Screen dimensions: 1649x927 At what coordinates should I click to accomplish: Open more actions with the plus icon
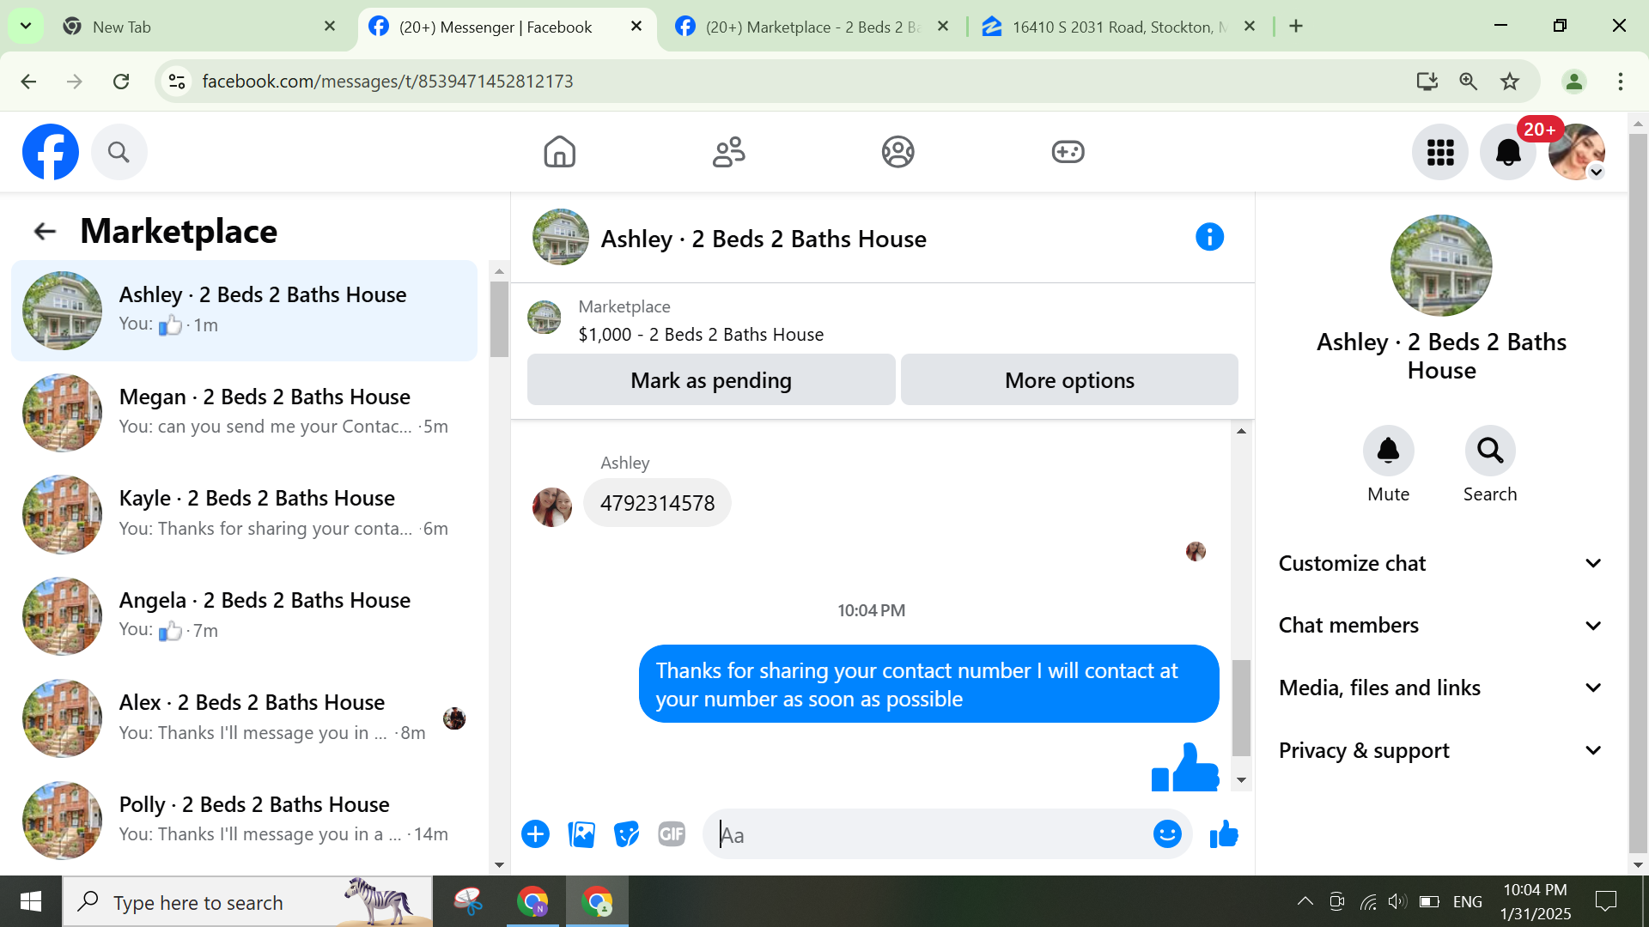coord(535,834)
